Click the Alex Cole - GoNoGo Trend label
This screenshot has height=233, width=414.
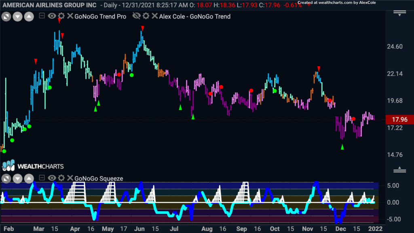click(195, 16)
